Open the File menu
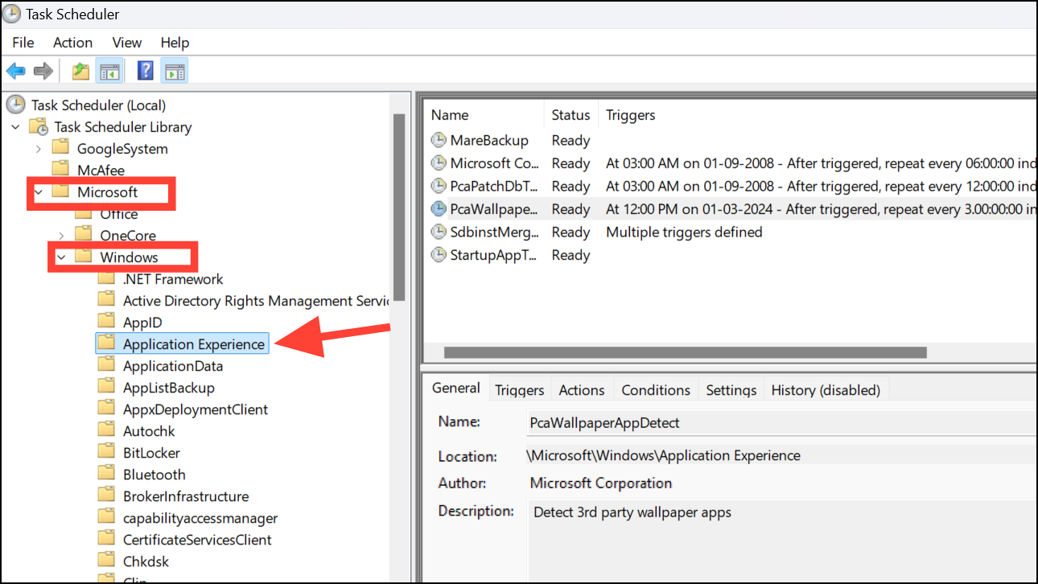 (x=23, y=43)
